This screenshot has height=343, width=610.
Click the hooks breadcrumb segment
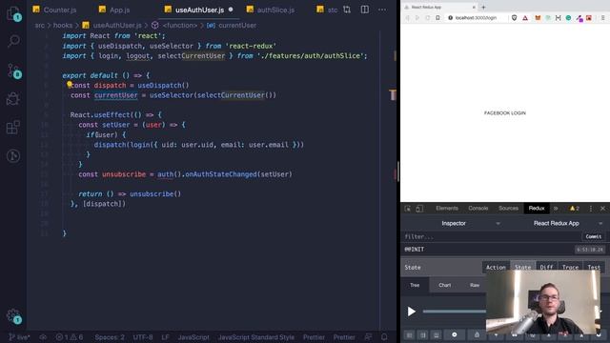63,26
